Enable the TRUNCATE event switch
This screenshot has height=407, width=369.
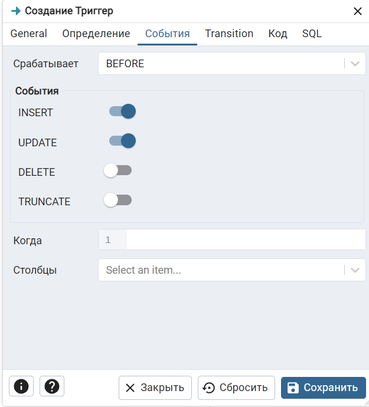pos(117,200)
